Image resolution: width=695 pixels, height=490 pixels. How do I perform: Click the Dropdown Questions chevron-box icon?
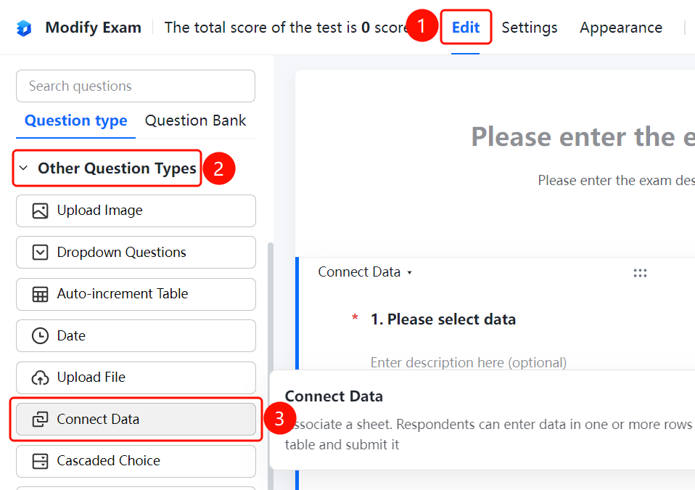[40, 253]
